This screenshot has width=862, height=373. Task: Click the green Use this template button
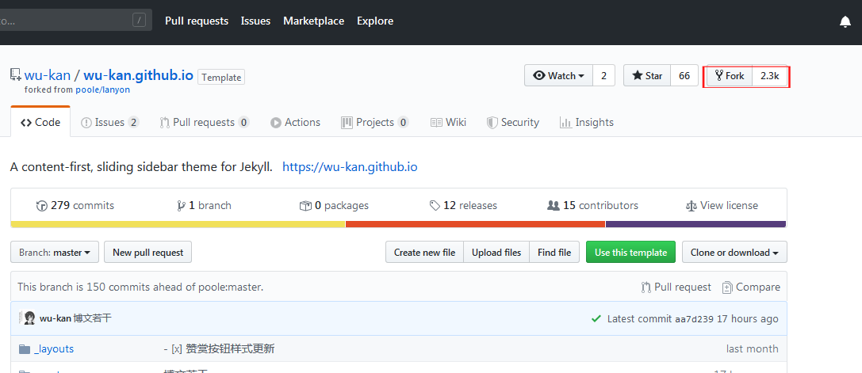point(630,252)
